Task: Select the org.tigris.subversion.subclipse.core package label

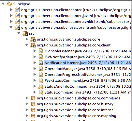Action: click(x=68, y=39)
